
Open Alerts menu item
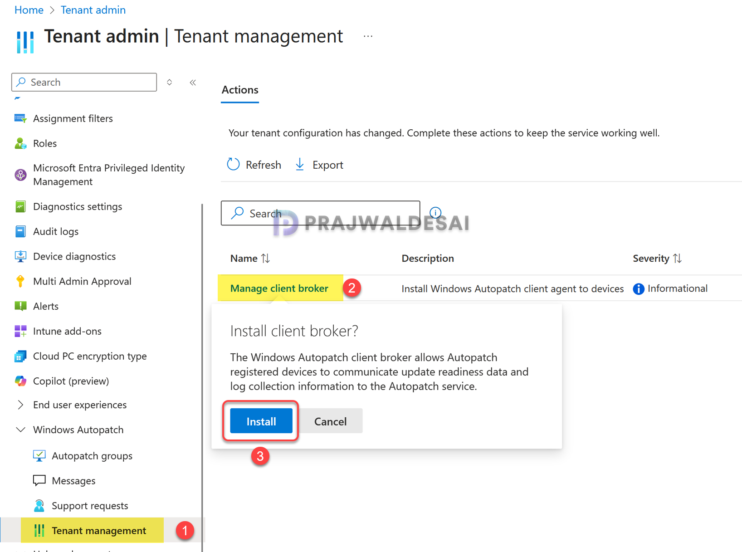pyautogui.click(x=46, y=306)
